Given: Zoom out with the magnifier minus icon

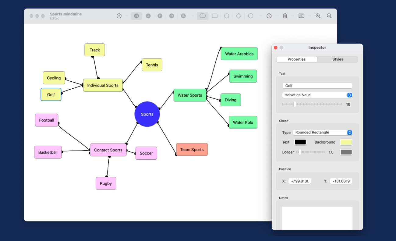Looking at the screenshot, I should 329,16.
